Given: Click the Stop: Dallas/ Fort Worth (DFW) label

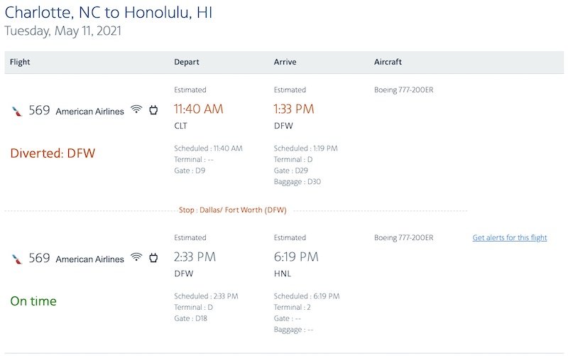Looking at the screenshot, I should [x=233, y=210].
